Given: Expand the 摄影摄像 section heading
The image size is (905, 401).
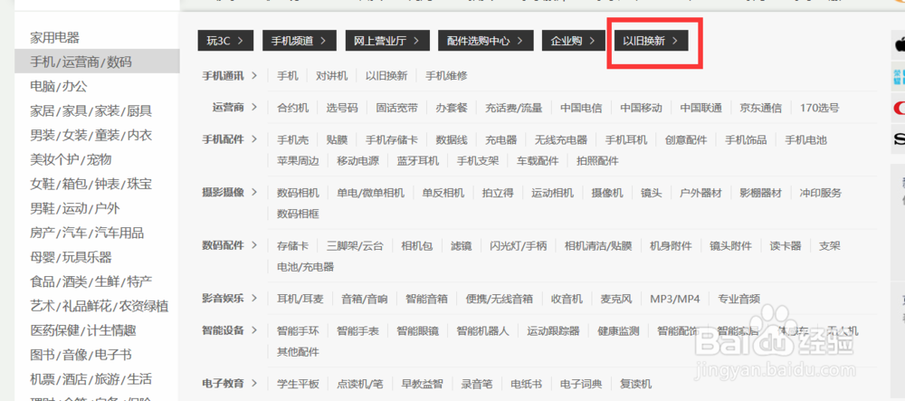Looking at the screenshot, I should [230, 192].
